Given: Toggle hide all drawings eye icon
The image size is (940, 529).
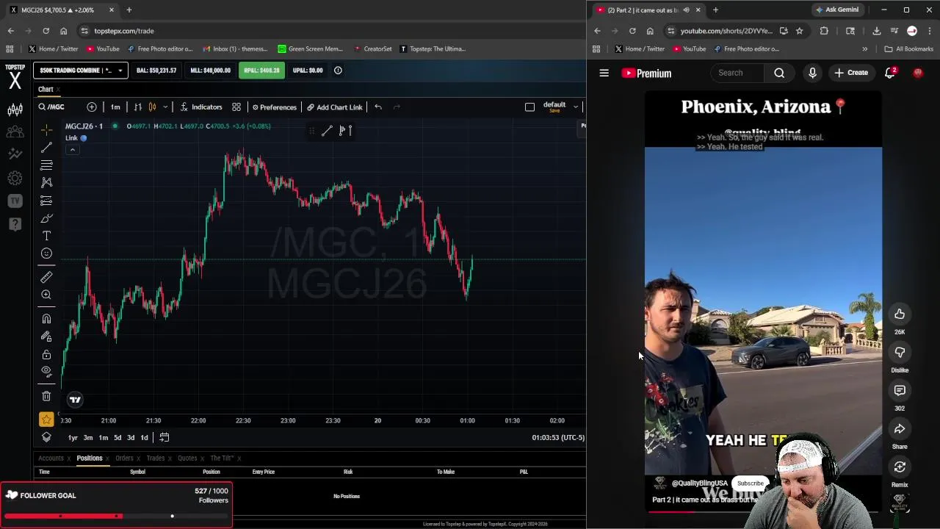Looking at the screenshot, I should click(x=46, y=371).
